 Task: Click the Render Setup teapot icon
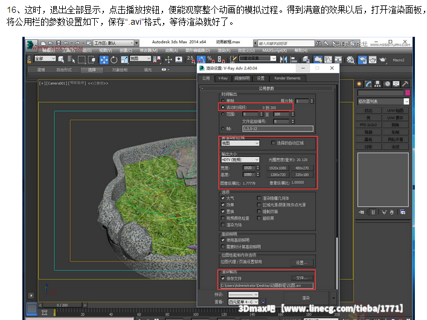[x=362, y=59]
